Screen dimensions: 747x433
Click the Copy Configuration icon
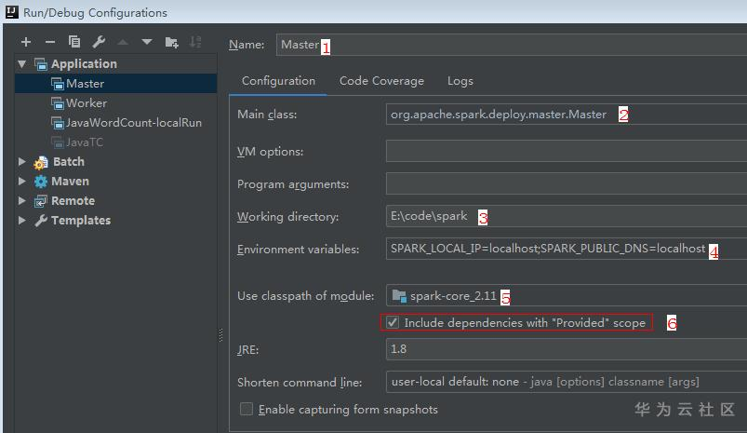[x=74, y=42]
